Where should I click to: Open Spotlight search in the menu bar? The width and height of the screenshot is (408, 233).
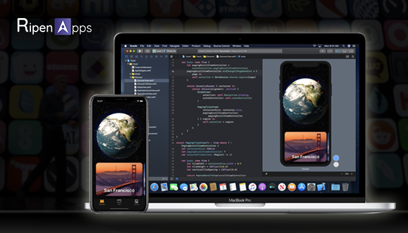click(x=343, y=46)
